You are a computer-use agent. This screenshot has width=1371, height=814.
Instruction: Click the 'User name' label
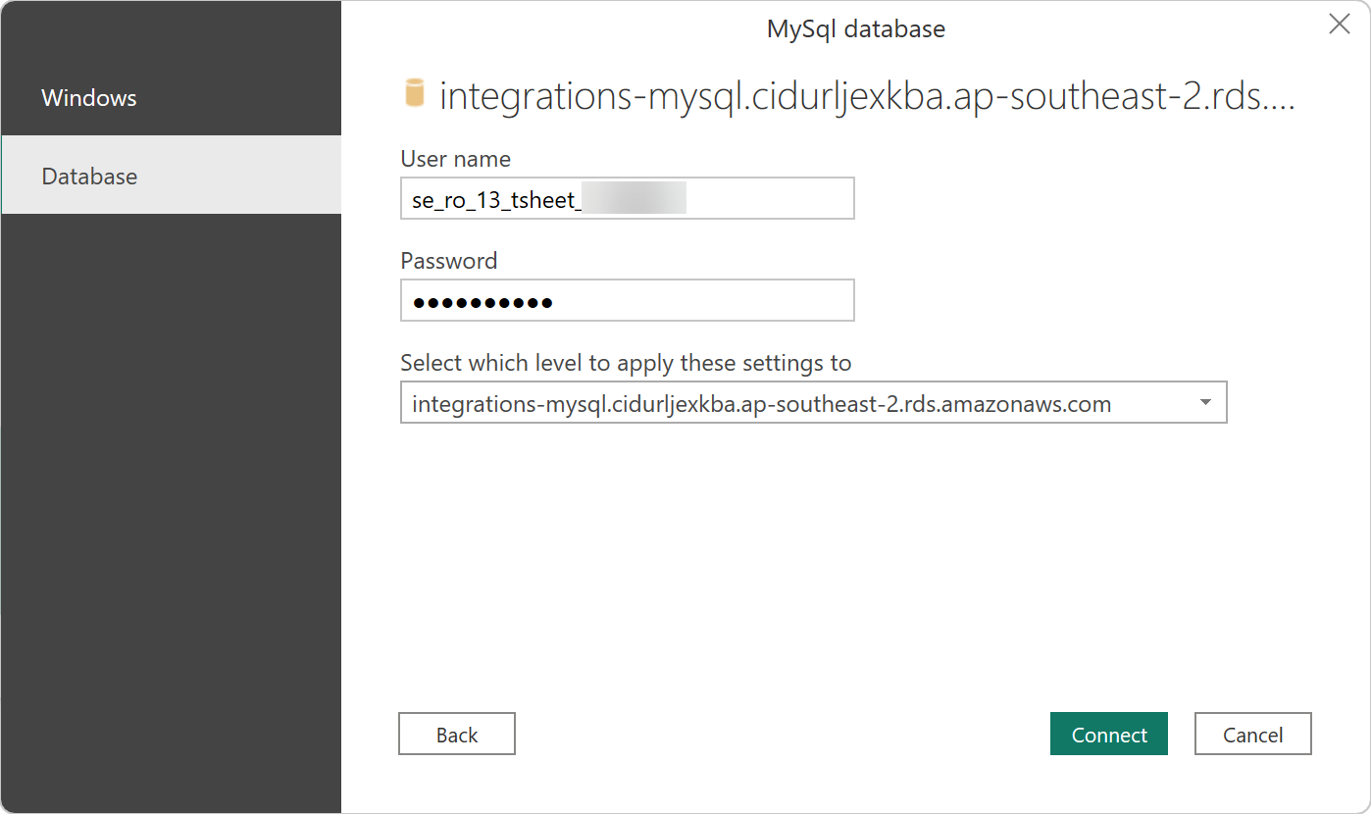pyautogui.click(x=456, y=159)
